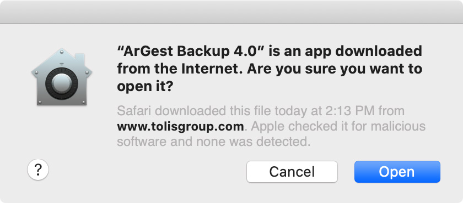Select the "Safari downloaded this file today" line

tap(261, 111)
